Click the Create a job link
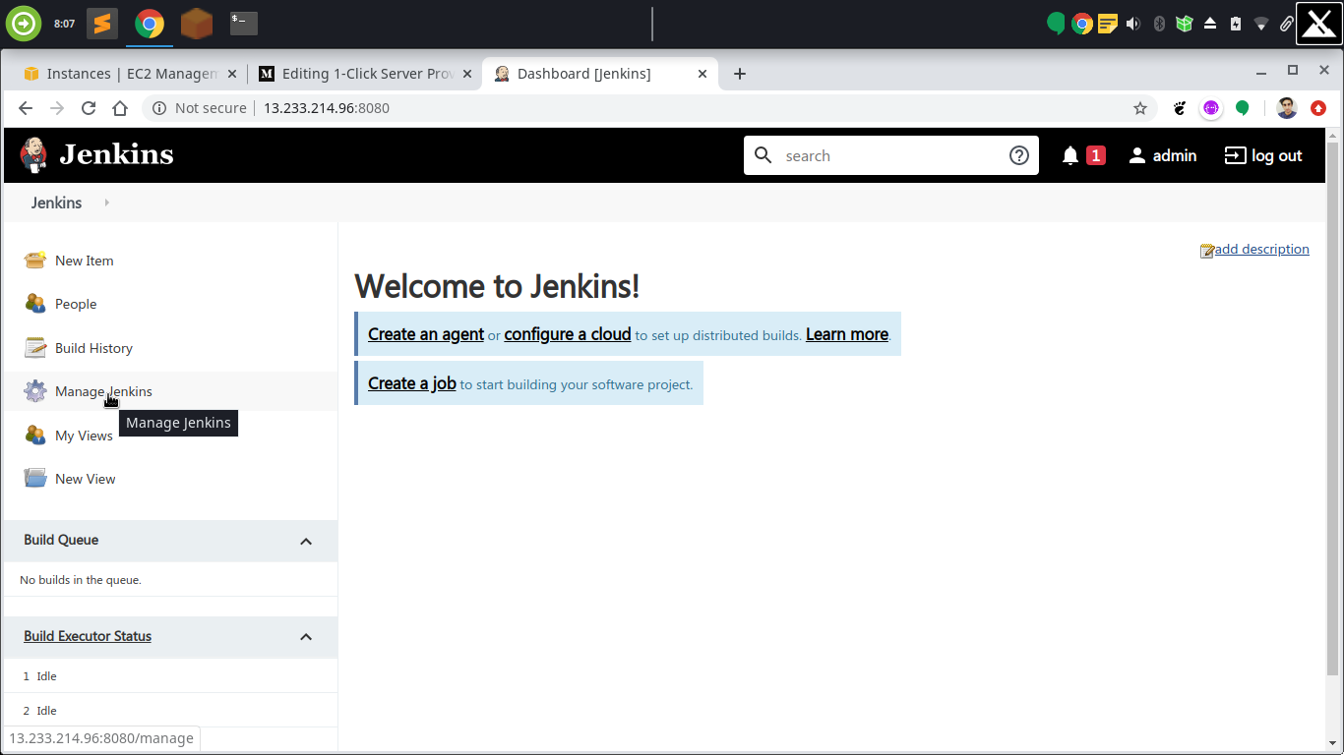The width and height of the screenshot is (1344, 755). pyautogui.click(x=411, y=383)
